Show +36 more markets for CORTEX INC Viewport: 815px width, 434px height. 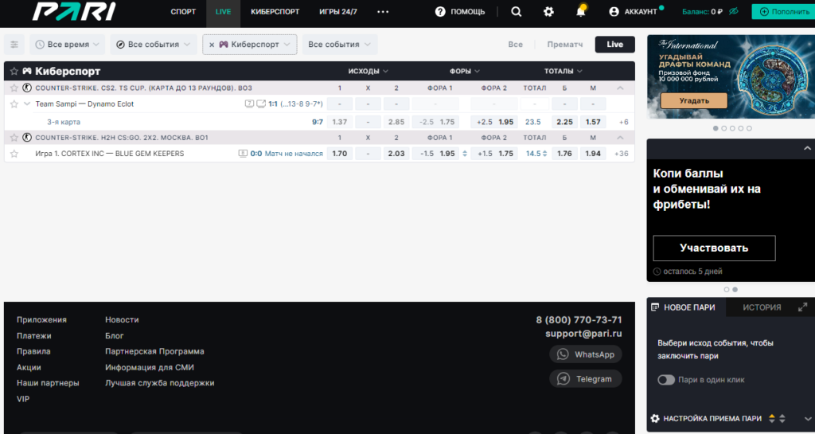621,154
